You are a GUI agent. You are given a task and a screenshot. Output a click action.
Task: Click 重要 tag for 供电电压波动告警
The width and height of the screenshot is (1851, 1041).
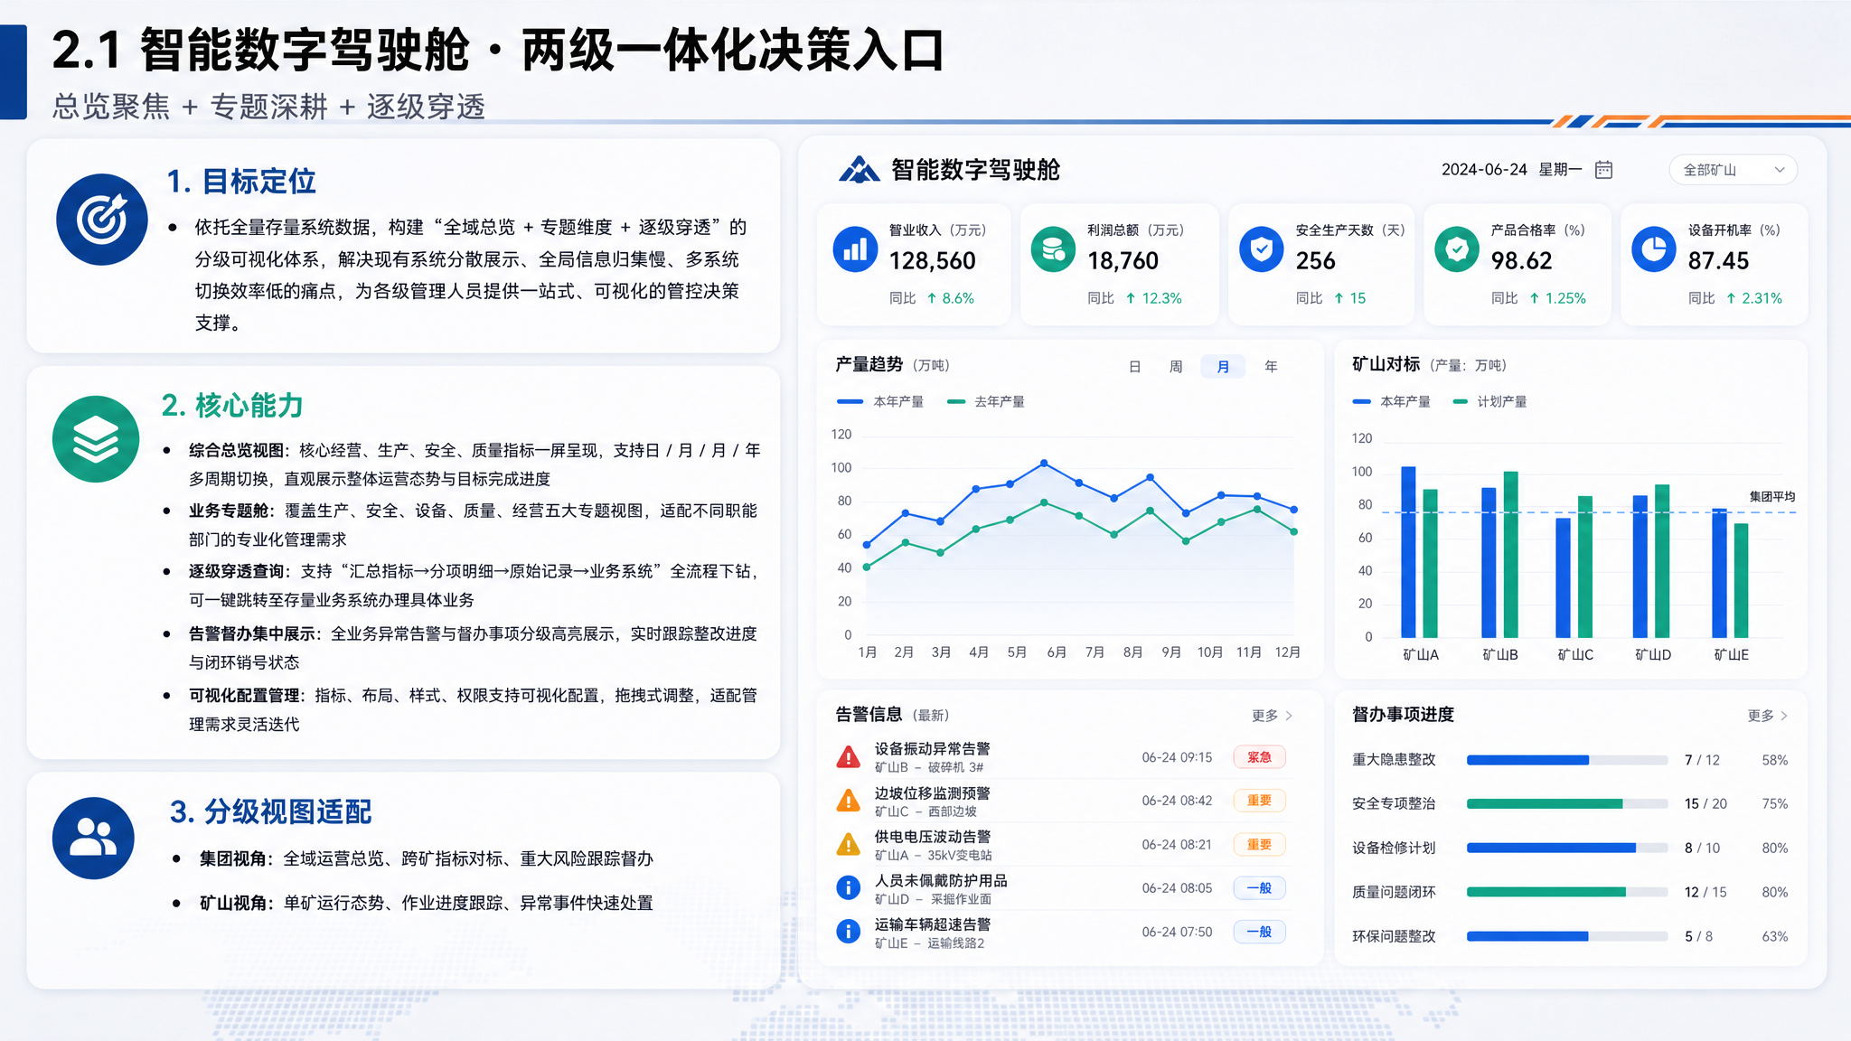click(1259, 845)
